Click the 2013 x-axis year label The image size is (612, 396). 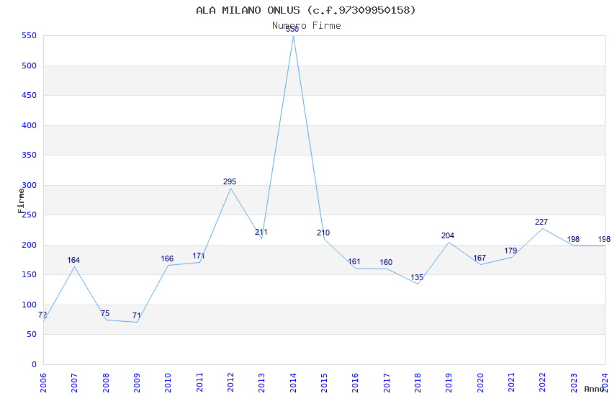click(262, 383)
